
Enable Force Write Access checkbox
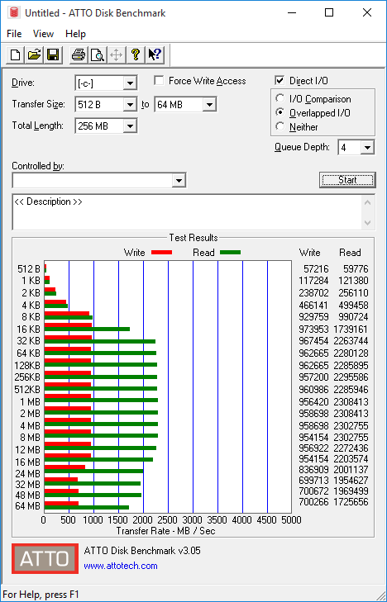tap(158, 81)
